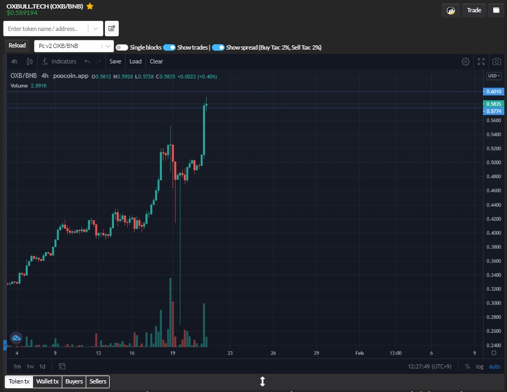
Task: Open the go-to-date calendar icon
Action: pyautogui.click(x=62, y=366)
